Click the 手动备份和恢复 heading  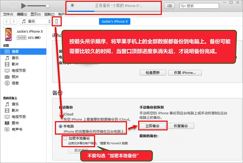click(x=152, y=107)
